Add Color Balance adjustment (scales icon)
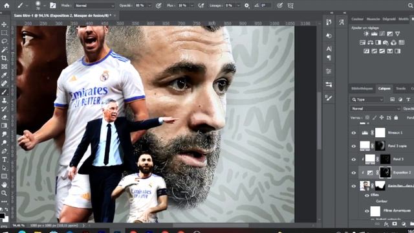The height and width of the screenshot is (233, 414). [370, 43]
